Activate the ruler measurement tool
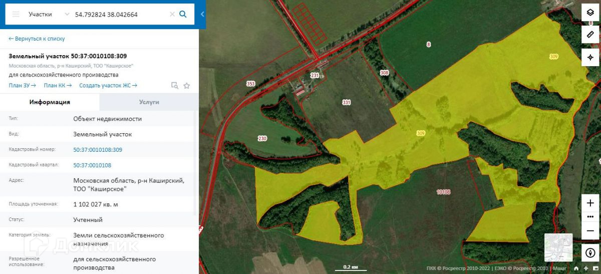The height and width of the screenshot is (274, 601). click(590, 35)
